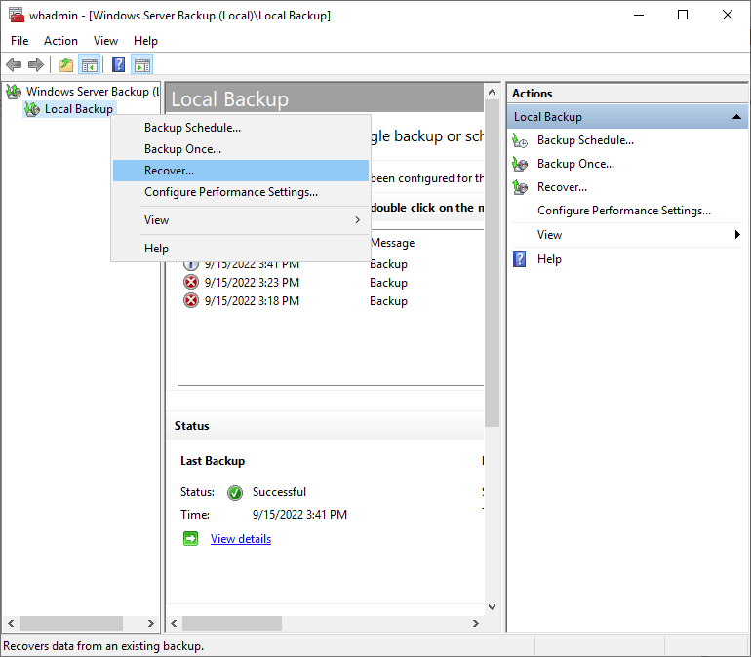The image size is (751, 657).
Task: Choose Backup Schedule... from context menu
Action: click(x=241, y=128)
